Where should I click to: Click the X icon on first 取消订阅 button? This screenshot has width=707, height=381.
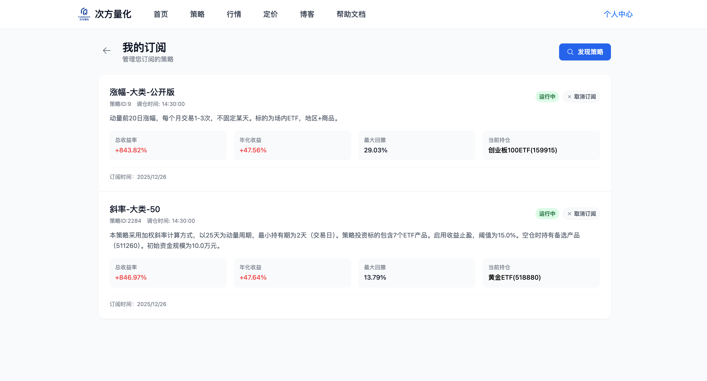pos(569,97)
